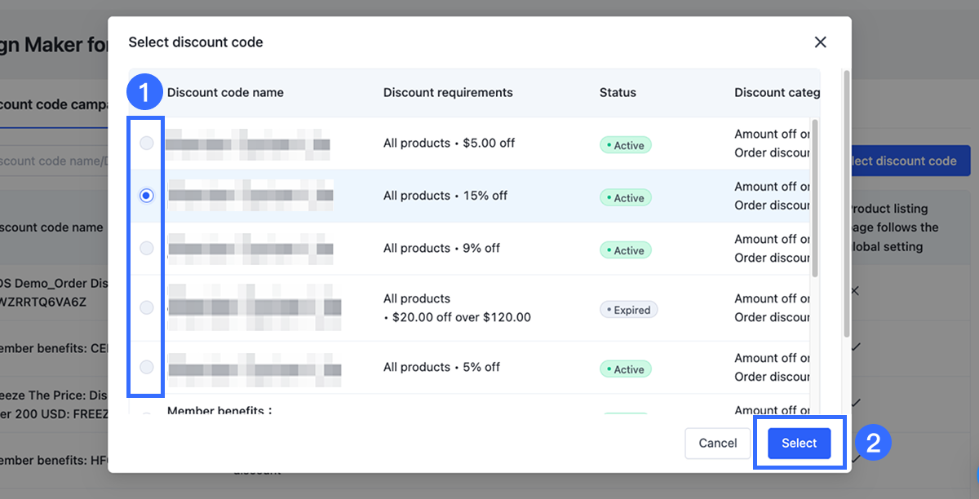
Task: Close the Select discount code dialog
Action: click(x=821, y=42)
